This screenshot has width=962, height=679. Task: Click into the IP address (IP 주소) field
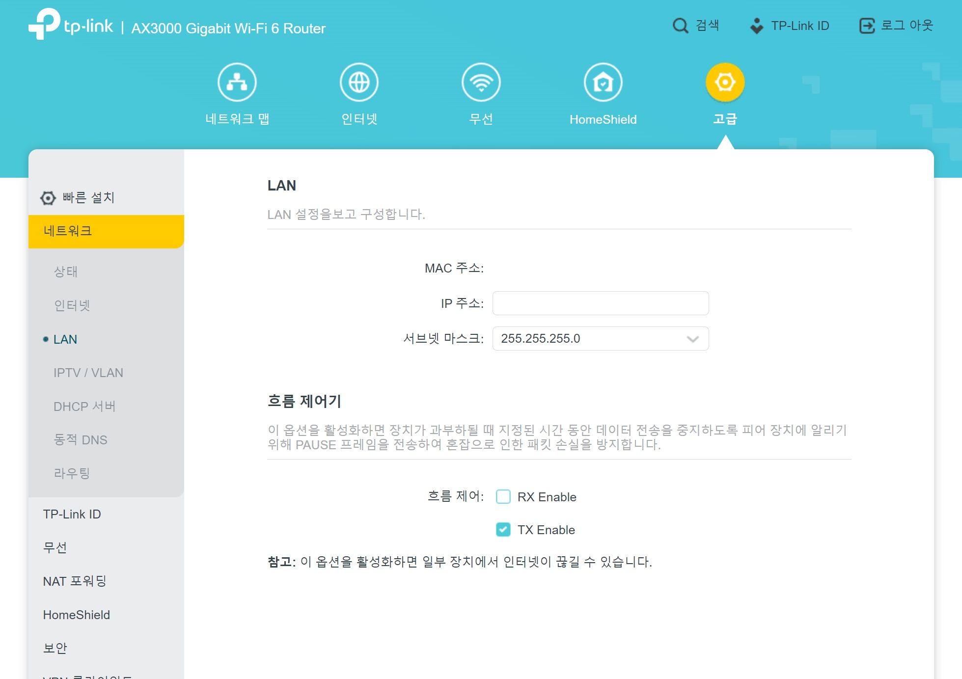[x=601, y=303]
